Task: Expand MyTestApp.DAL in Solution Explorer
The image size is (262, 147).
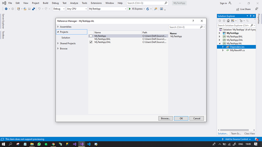Action: click(x=220, y=40)
